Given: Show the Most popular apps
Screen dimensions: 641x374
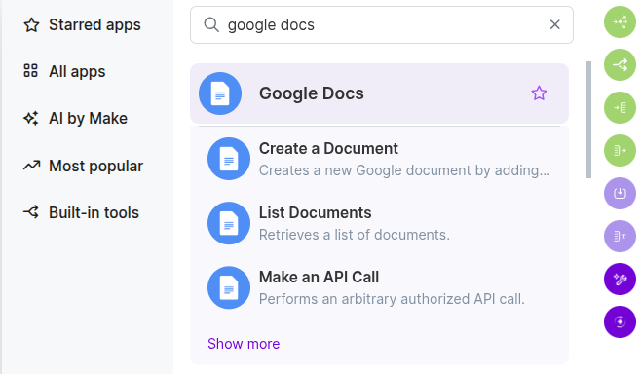Looking at the screenshot, I should 83,166.
